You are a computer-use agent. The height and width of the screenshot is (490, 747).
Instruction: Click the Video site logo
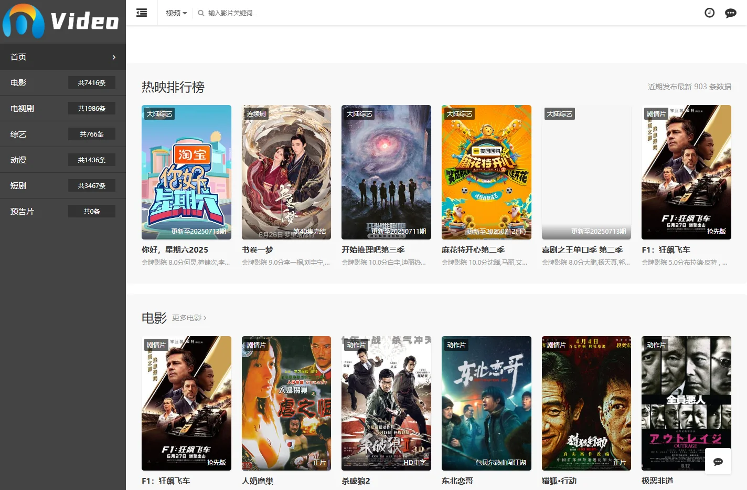[x=62, y=22]
